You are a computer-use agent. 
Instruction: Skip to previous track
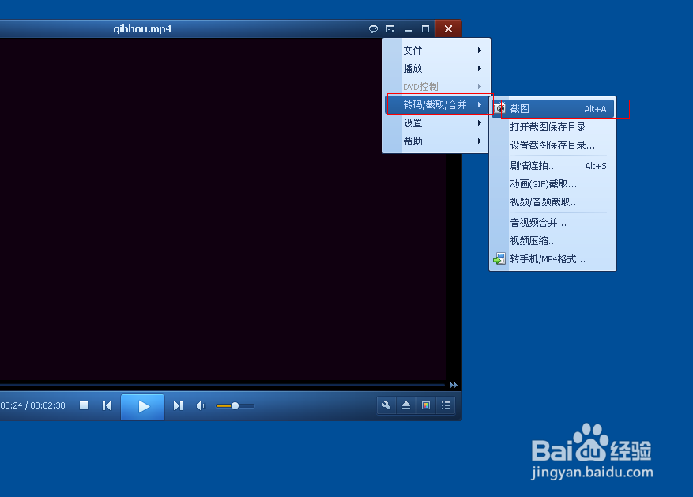click(x=107, y=405)
